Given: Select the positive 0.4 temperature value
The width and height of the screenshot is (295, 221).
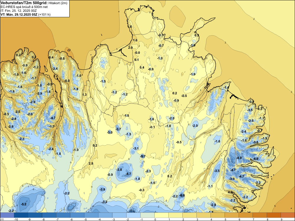Looking at the screenshot, I should point(142,67).
